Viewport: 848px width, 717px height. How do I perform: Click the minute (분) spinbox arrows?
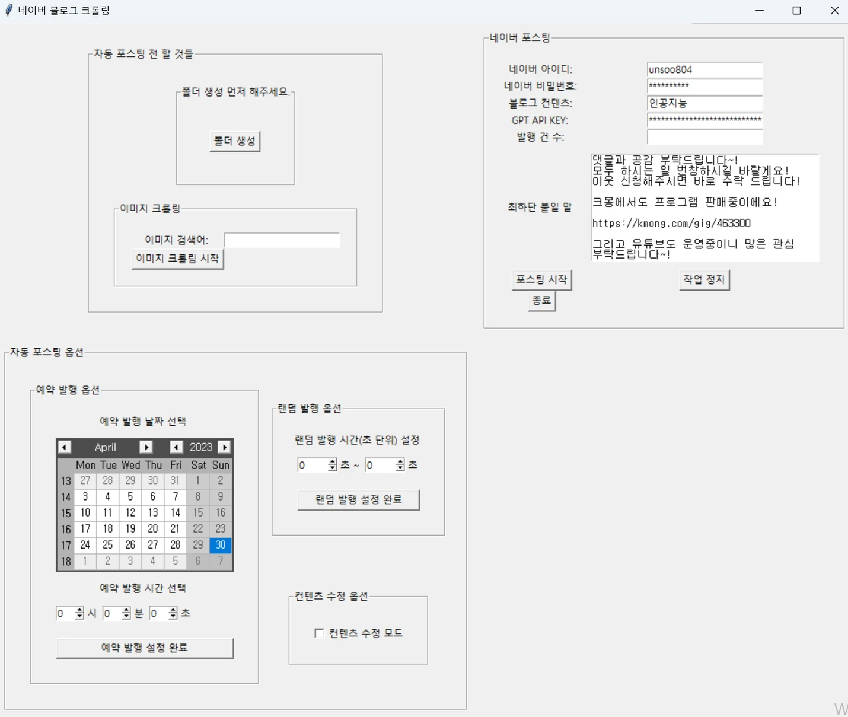pos(126,613)
